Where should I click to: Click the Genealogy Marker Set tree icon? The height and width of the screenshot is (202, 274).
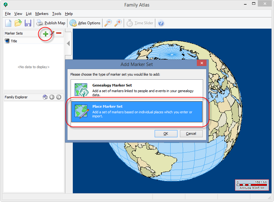point(81,90)
